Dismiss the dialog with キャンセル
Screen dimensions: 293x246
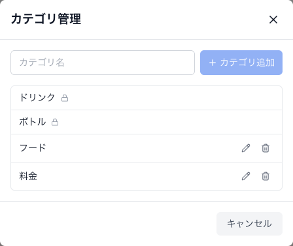249,224
